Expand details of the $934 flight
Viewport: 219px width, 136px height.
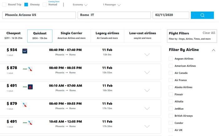coord(147,54)
